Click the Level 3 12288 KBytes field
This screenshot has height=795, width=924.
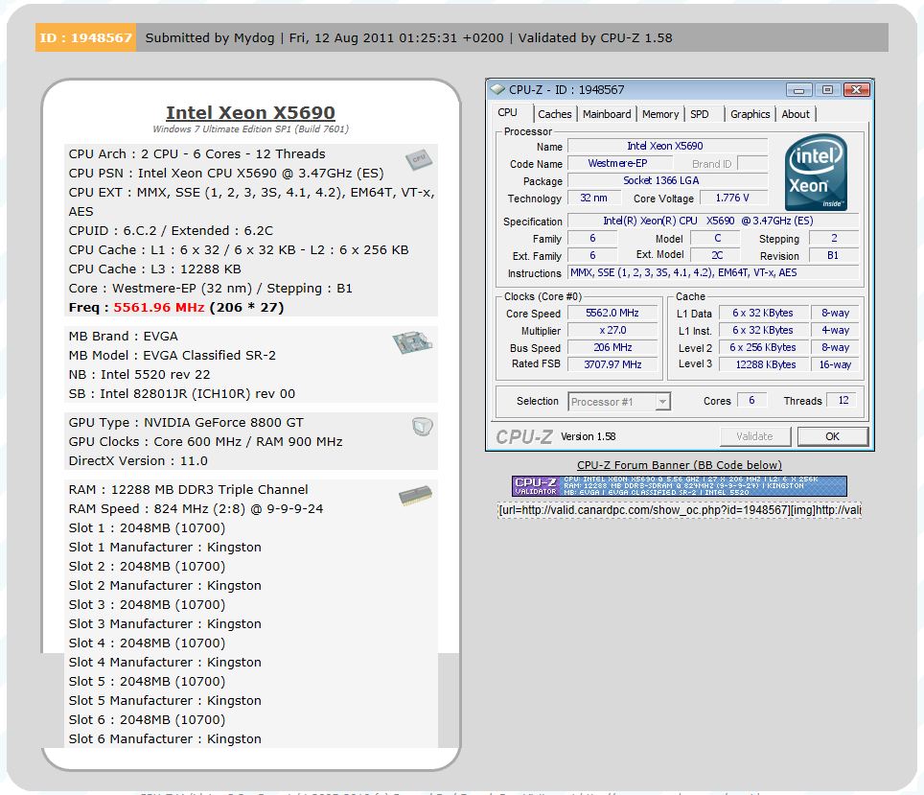[763, 364]
